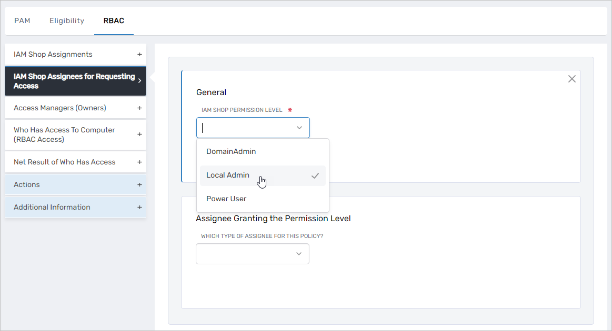
Task: Expand the IAM Shop Assignments section
Action: [x=139, y=54]
